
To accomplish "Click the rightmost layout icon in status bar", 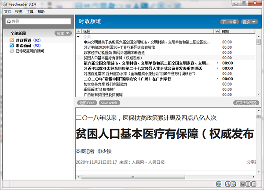I will [x=254, y=183].
